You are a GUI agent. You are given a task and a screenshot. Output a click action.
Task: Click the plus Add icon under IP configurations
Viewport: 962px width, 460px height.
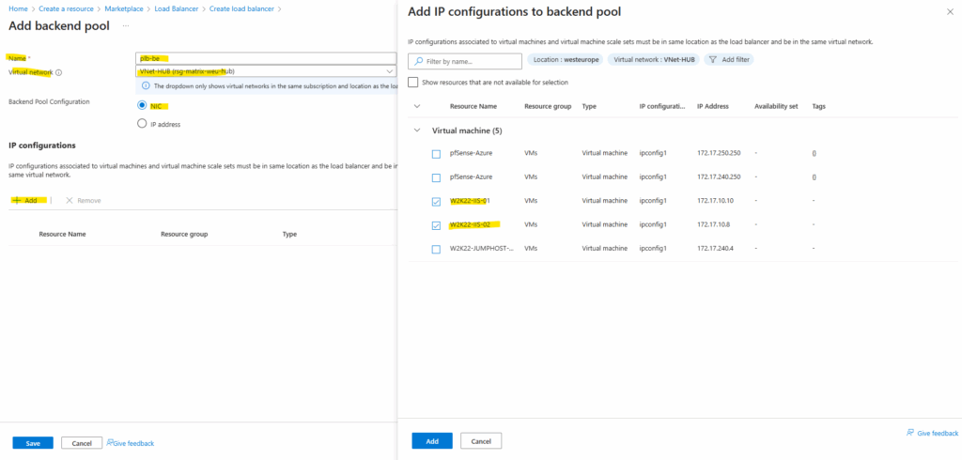[17, 201]
